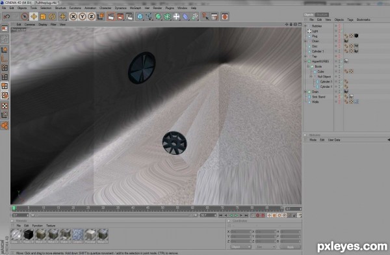
Task: Select the Polygons mode sidebar icon
Action: 5,86
